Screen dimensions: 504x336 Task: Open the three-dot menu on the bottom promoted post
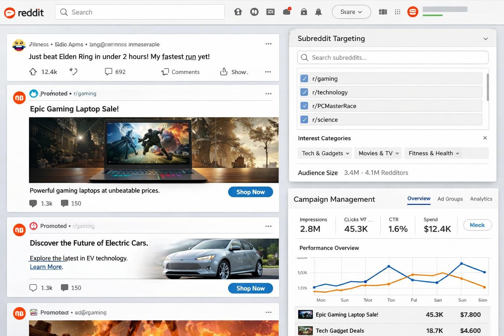268,312
